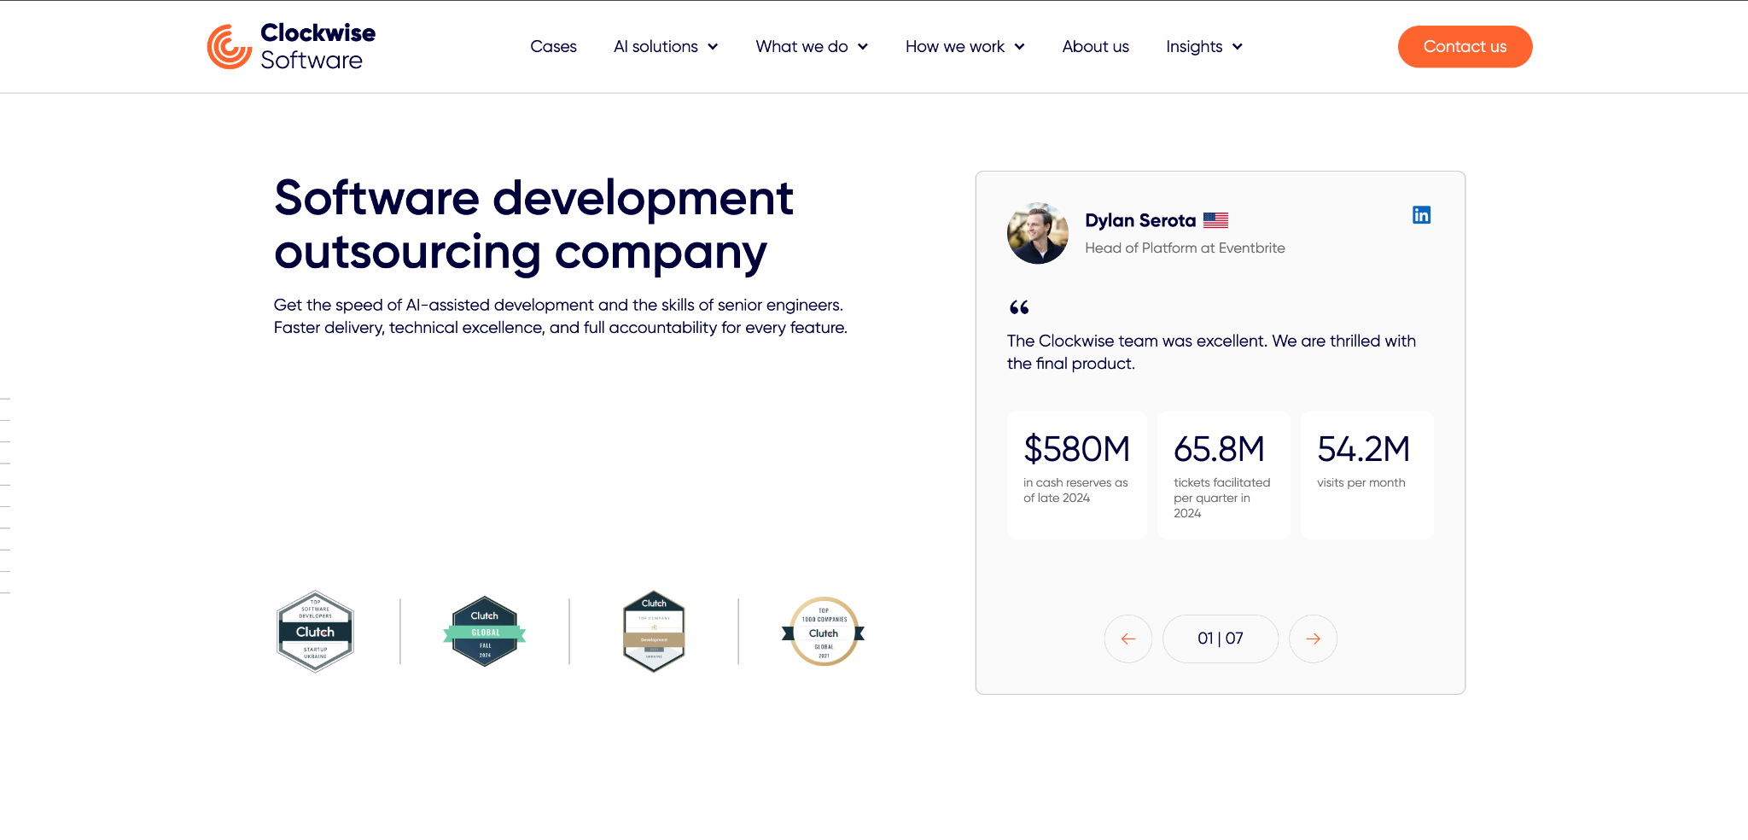Click the 01 | 07 slide counter
The height and width of the screenshot is (840, 1748).
1221,639
